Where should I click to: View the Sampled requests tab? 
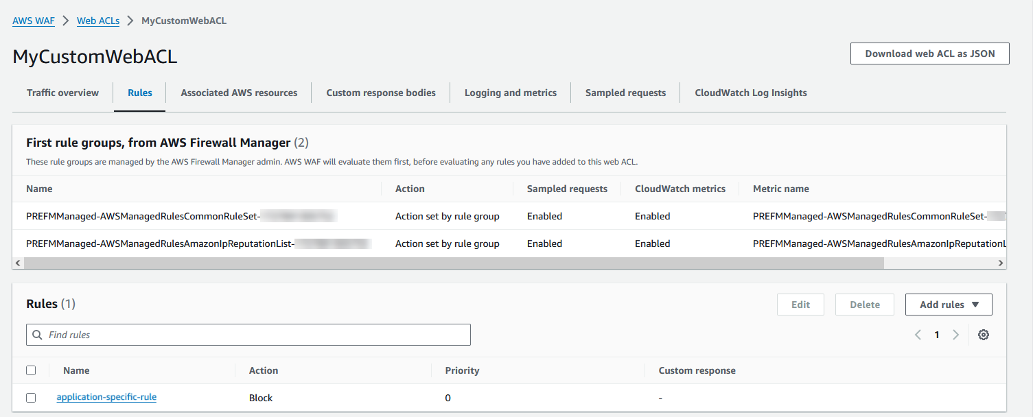pyautogui.click(x=625, y=93)
